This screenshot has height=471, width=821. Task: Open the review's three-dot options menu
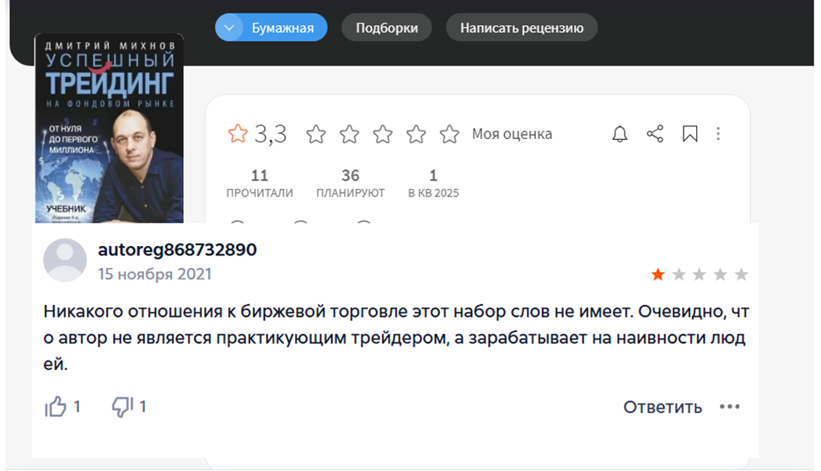[729, 407]
